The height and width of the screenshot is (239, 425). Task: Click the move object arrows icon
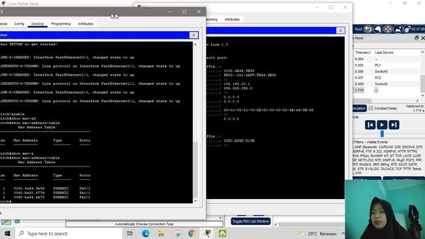pyautogui.click(x=388, y=29)
